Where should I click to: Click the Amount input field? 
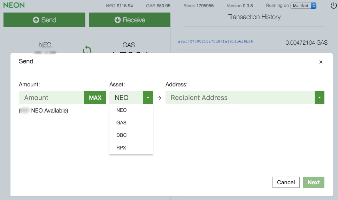click(52, 98)
